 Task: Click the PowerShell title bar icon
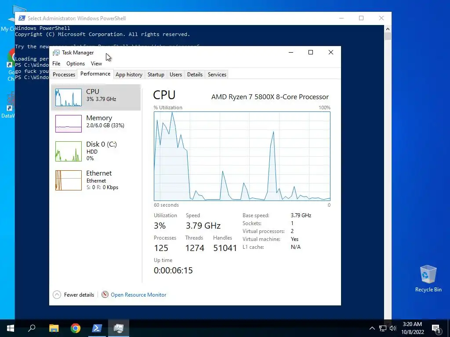pos(22,18)
